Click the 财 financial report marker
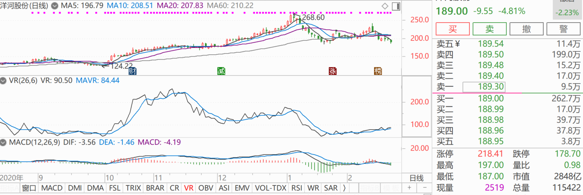The width and height of the screenshot is (583, 195). point(133,71)
